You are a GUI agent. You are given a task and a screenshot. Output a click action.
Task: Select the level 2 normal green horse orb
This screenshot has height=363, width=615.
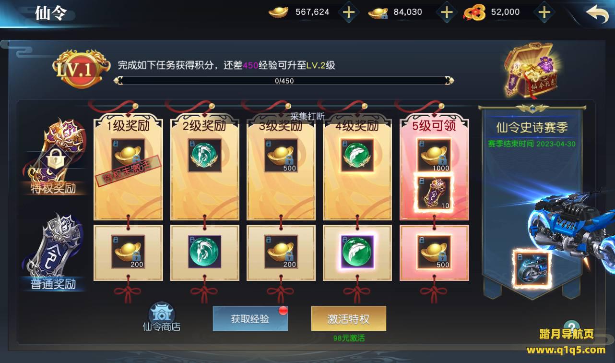tap(204, 252)
